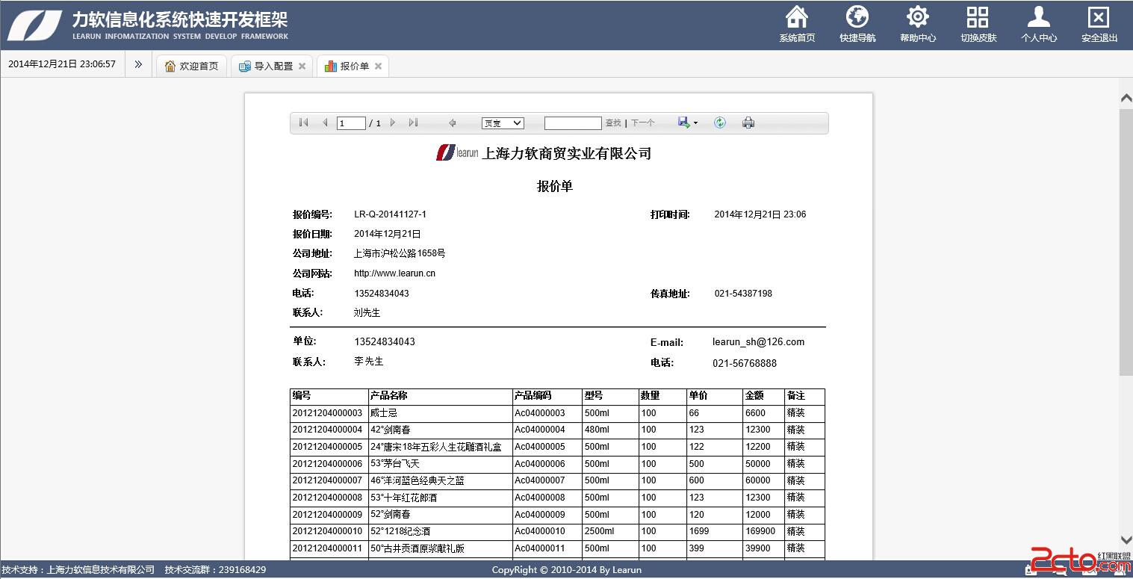Click the phone 021-56768888

coord(745,364)
